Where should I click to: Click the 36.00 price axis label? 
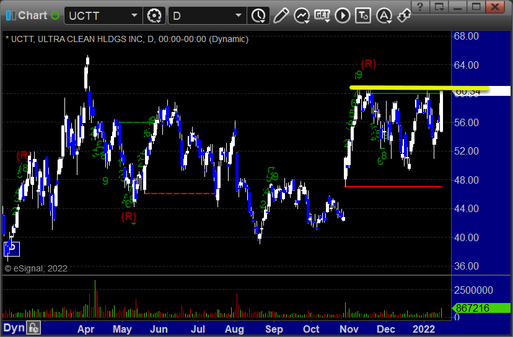[x=466, y=266]
